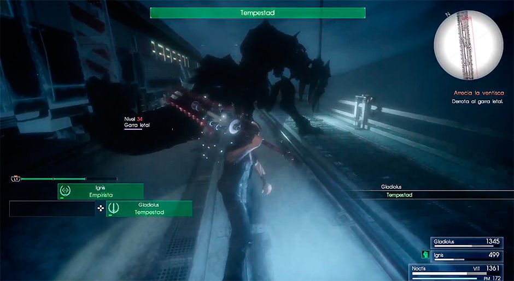Image resolution: width=514 pixels, height=281 pixels.
Task: Select the Gladiolus Tempestad technique
Action: click(x=149, y=208)
